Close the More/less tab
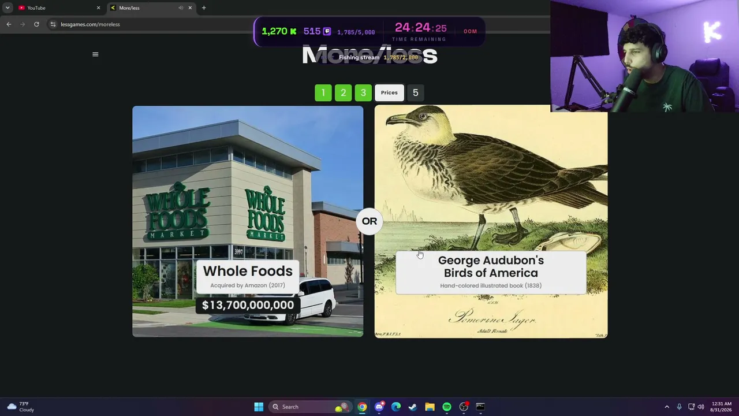Screen dimensions: 739x416 (190, 8)
